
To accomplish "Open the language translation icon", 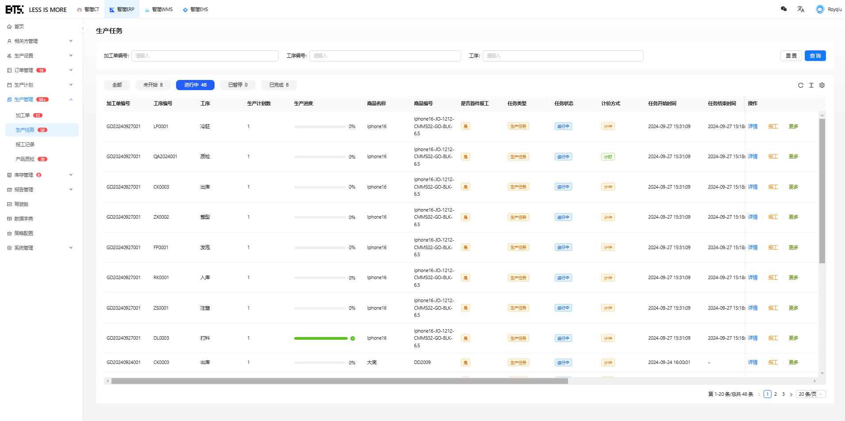I will (x=801, y=9).
